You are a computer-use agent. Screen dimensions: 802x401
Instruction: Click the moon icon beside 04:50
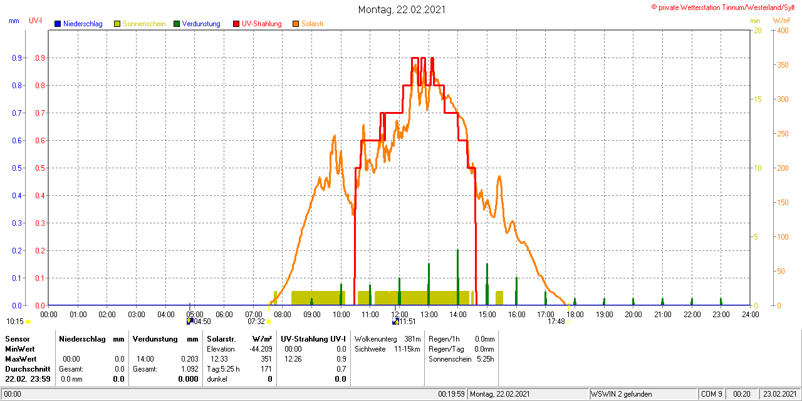190,321
